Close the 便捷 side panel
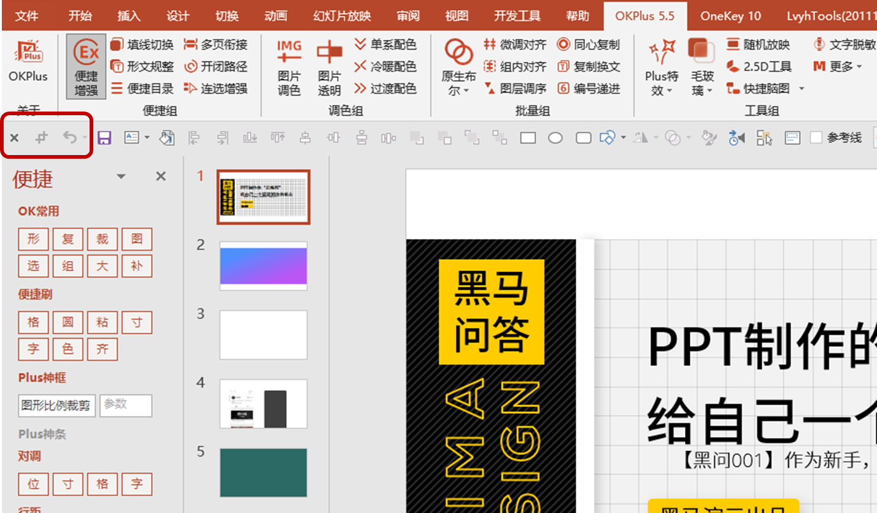Viewport: 877px width, 513px height. pyautogui.click(x=161, y=177)
